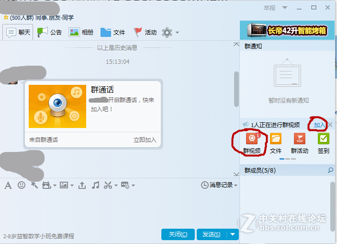Screen dimensions: 337x244
Task: Click the group video camera toolbar icon
Action: tap(46, 185)
